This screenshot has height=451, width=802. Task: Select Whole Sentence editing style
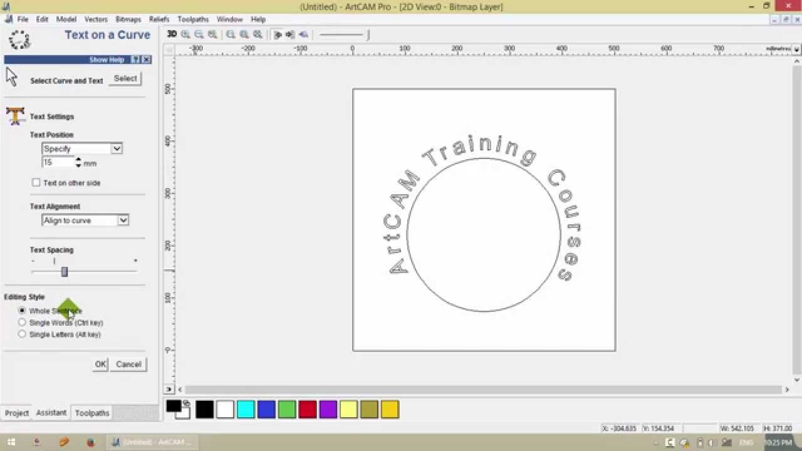22,310
